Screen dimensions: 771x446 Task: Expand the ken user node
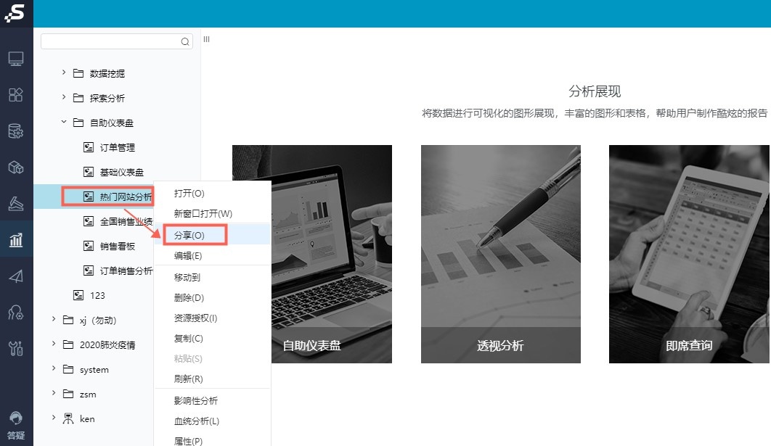[54, 418]
